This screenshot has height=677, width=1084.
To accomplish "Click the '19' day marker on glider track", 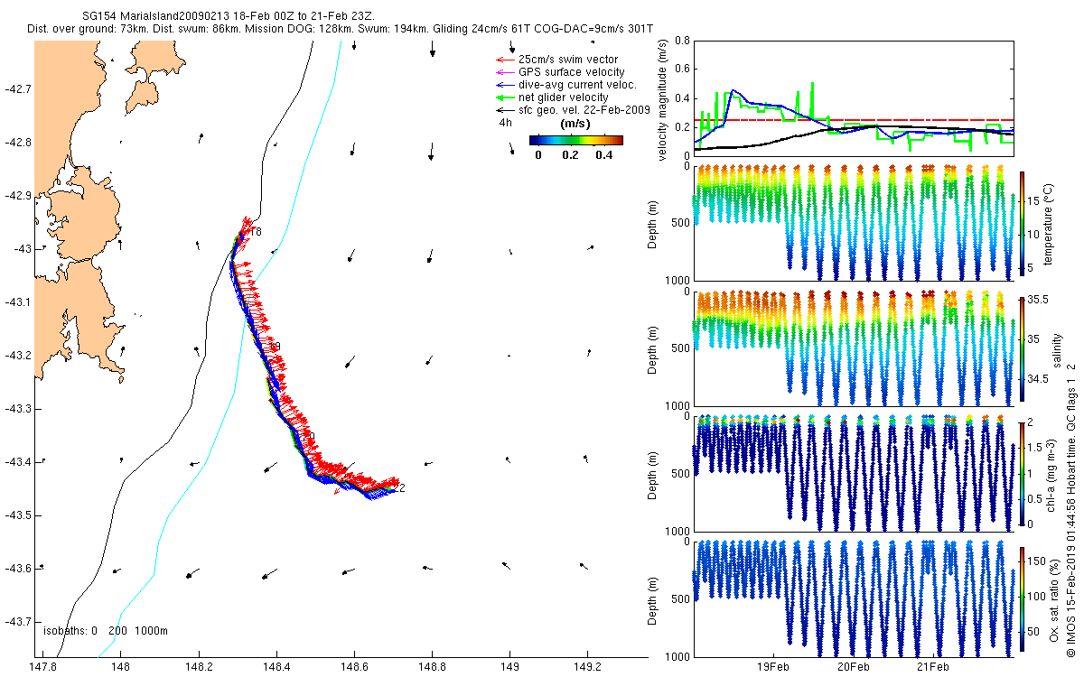I will click(x=276, y=347).
